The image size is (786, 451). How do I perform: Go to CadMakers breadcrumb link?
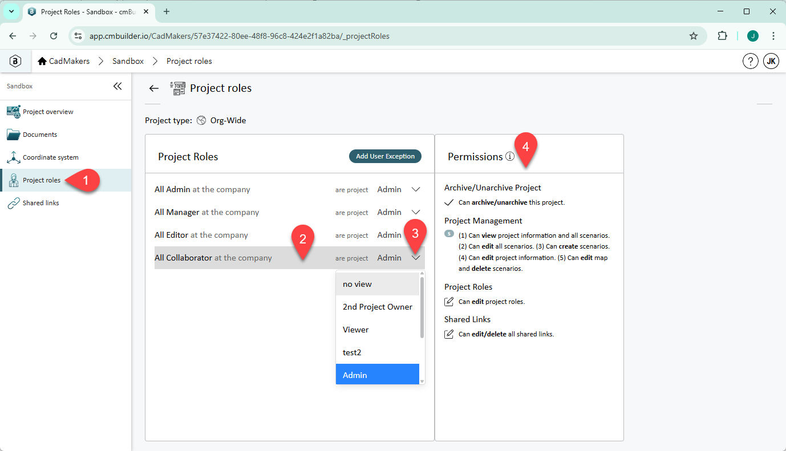[69, 61]
